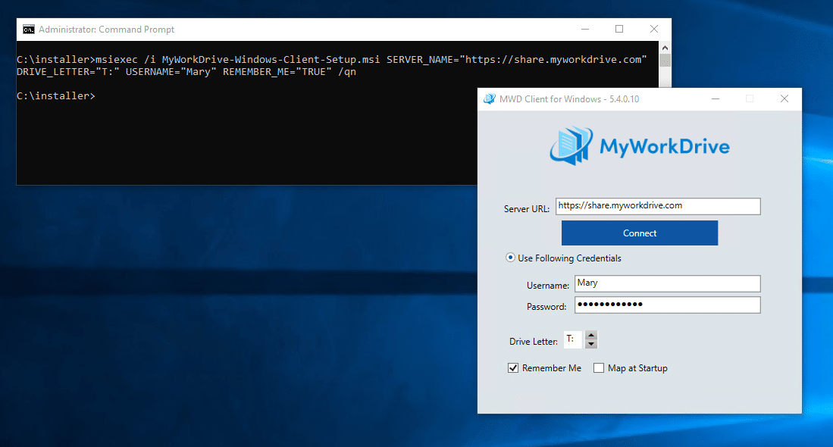Image resolution: width=833 pixels, height=447 pixels.
Task: Click the Command Prompt title bar icon
Action: click(x=29, y=29)
